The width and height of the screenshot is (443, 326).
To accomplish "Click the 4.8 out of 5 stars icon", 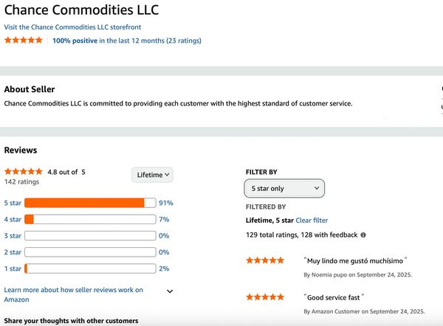I will pyautogui.click(x=24, y=172).
